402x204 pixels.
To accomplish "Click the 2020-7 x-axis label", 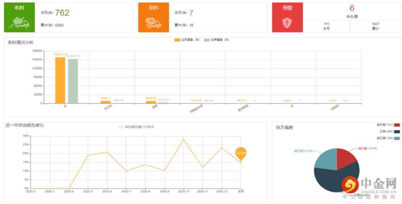I will [x=126, y=191].
